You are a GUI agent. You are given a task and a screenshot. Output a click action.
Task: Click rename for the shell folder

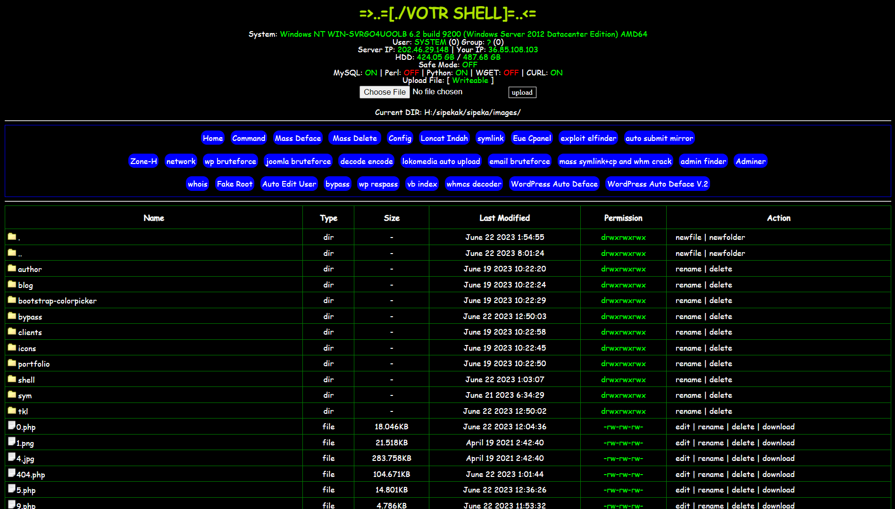(688, 379)
